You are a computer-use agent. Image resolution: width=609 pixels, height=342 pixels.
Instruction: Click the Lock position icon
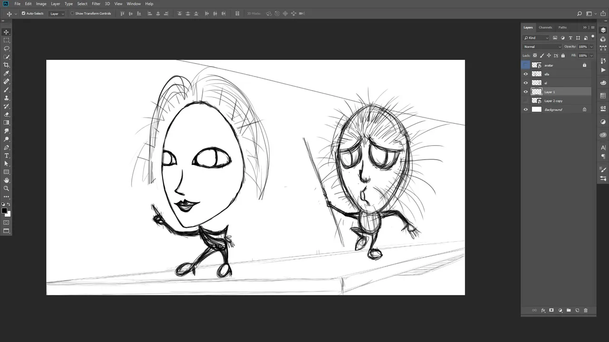(549, 56)
